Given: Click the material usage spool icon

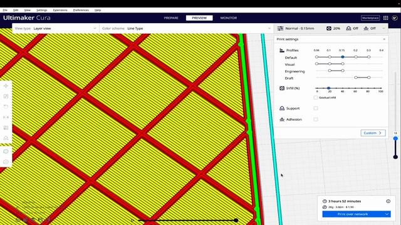Looking at the screenshot, I should (x=325, y=207).
